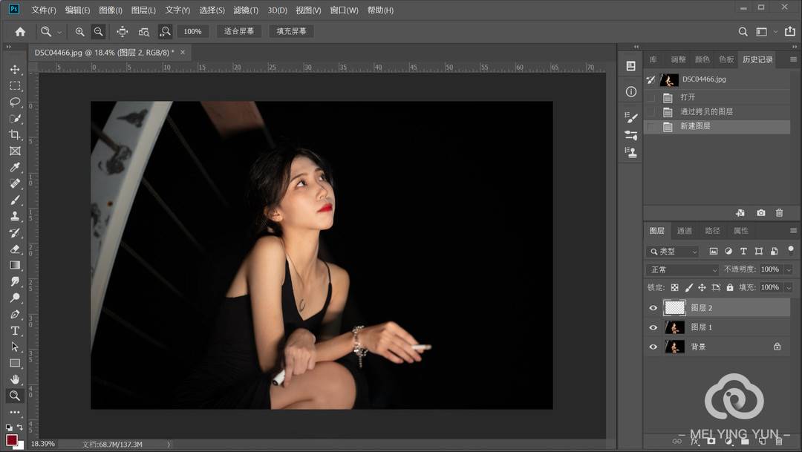This screenshot has width=802, height=452.
Task: Select the Quick Selection tool
Action: [15, 119]
